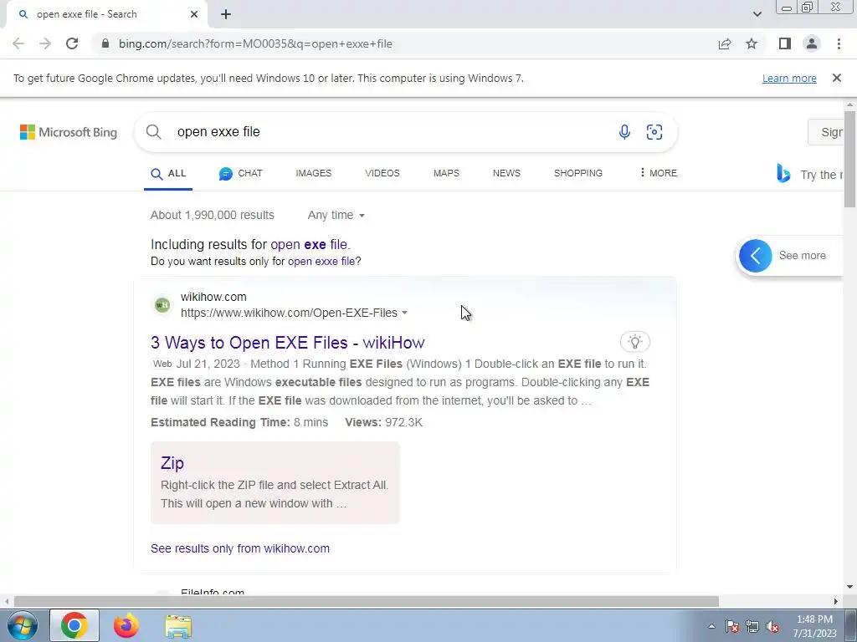
Task: Click See results only from wikihow.com
Action: (240, 548)
